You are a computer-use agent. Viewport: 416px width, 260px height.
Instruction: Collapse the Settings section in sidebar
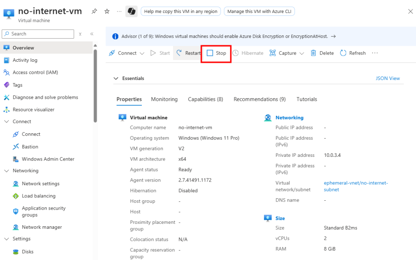click(x=6, y=239)
